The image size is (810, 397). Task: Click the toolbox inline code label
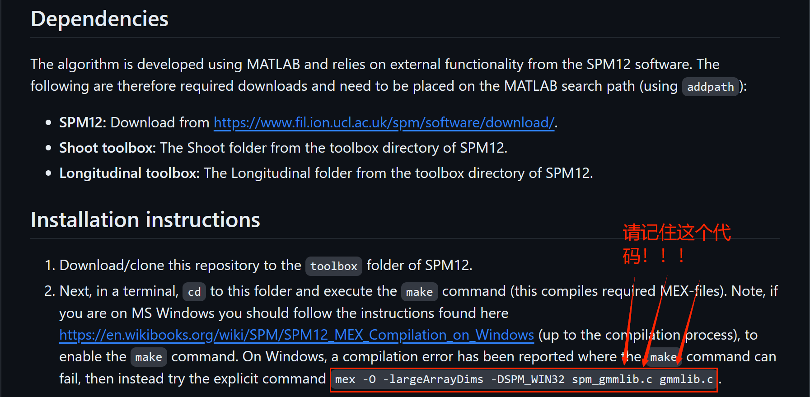pos(334,266)
